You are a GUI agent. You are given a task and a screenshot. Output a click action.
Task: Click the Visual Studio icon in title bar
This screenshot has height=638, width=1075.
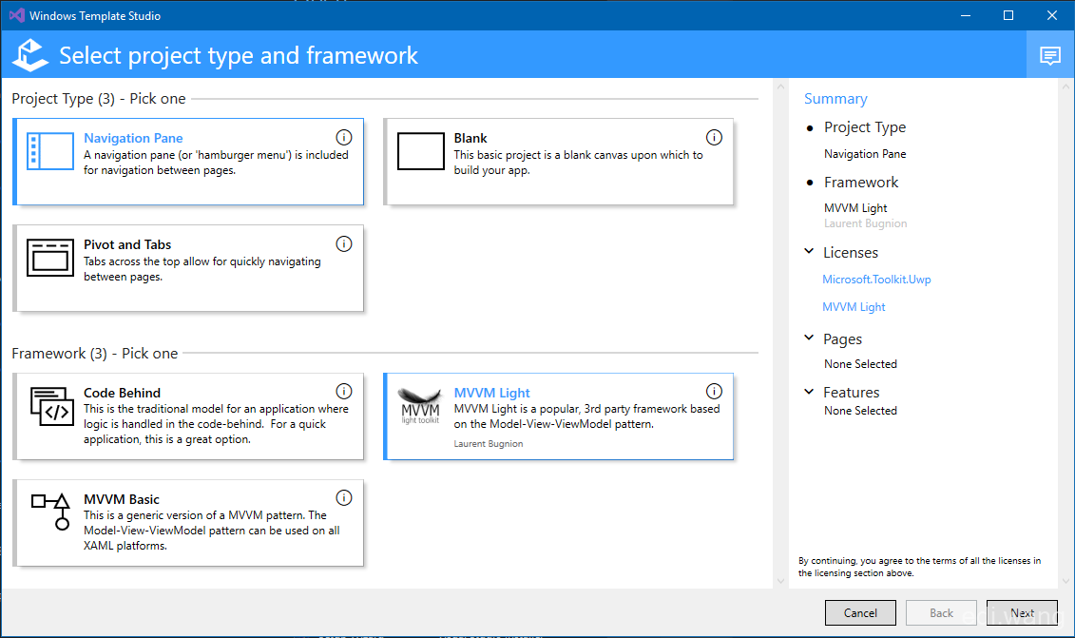(16, 15)
